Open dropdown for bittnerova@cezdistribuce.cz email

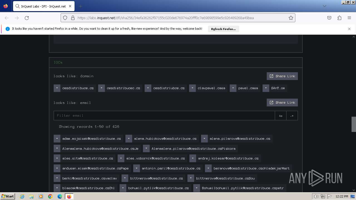[x=125, y=178]
